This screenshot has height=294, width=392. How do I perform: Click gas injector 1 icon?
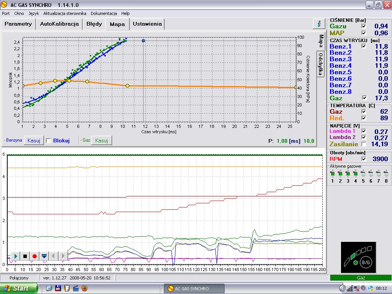coord(332,174)
